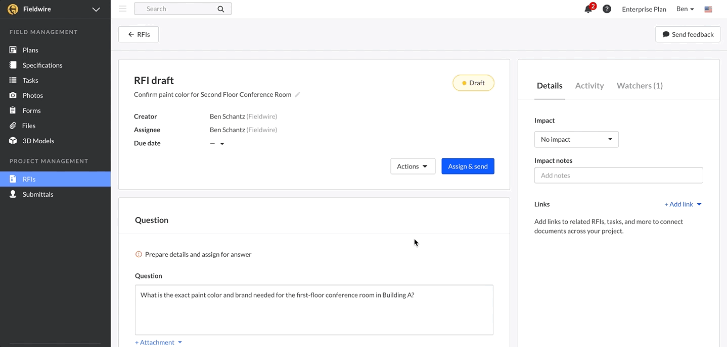Click the Fieldwire logo icon
Screen dimensions: 727x347
13,9
